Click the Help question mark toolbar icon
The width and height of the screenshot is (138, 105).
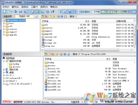[x=70, y=12]
